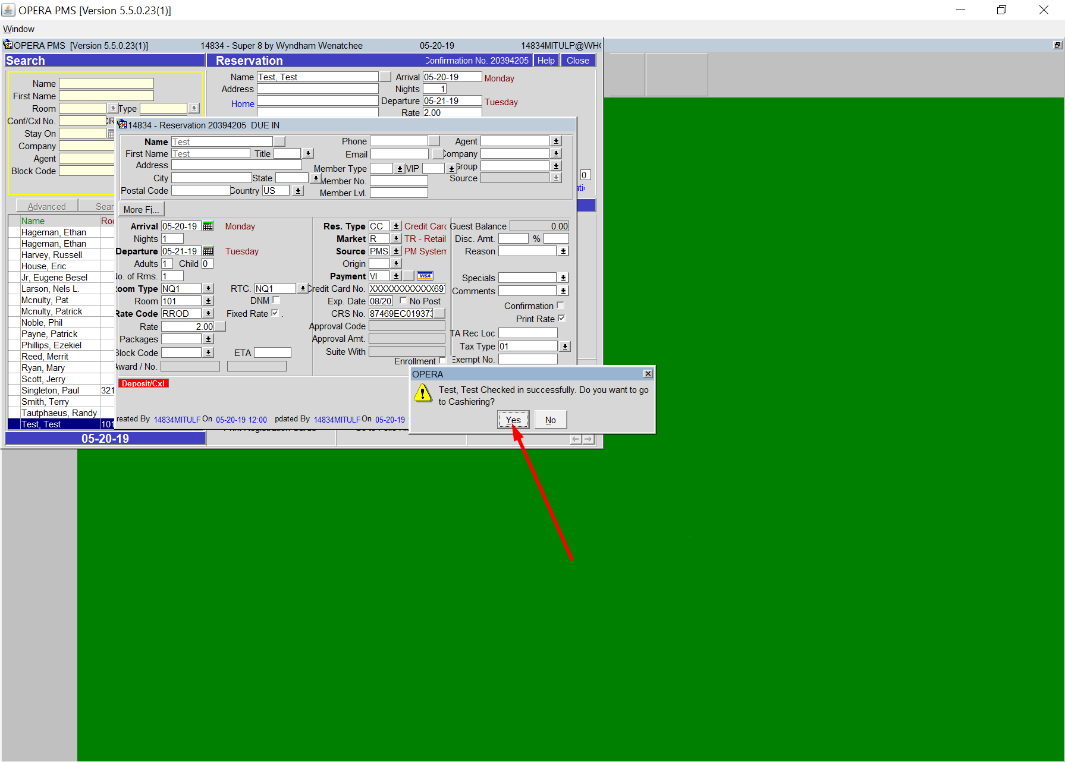Open the Rate Code dropdown list
1065x762 pixels.
click(208, 313)
